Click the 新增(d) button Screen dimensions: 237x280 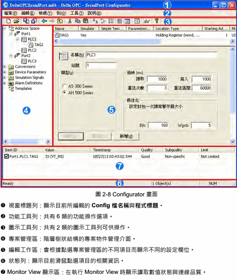pos(126,136)
